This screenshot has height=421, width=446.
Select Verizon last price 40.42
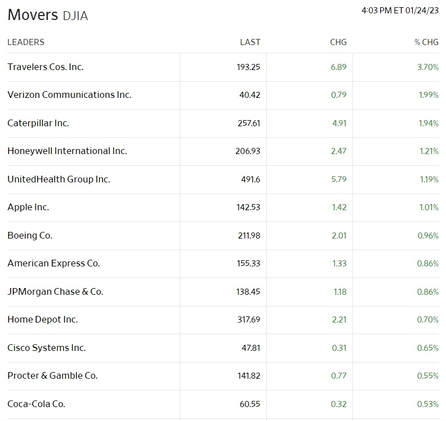[250, 95]
